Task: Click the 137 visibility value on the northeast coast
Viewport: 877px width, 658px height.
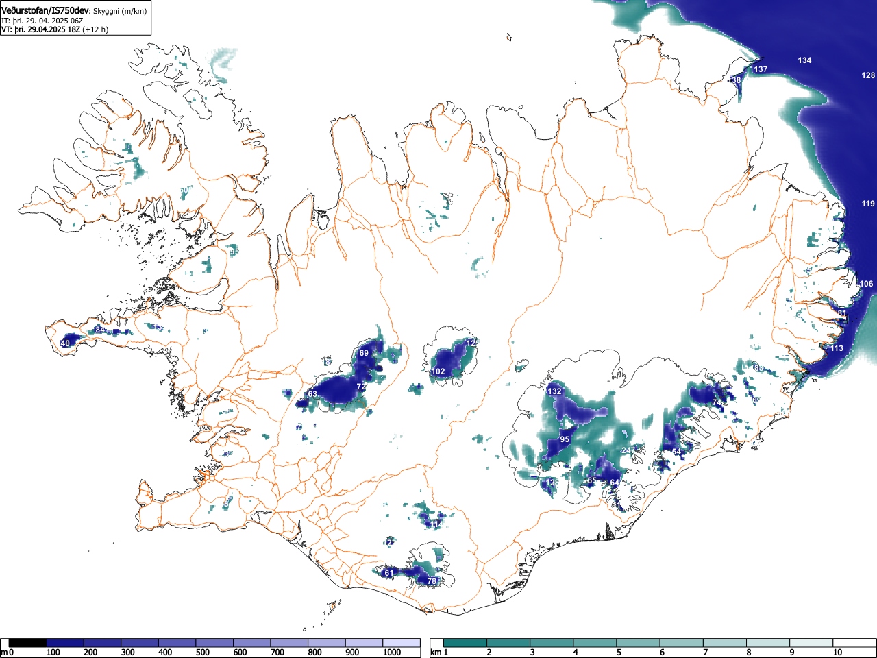Action: [761, 69]
